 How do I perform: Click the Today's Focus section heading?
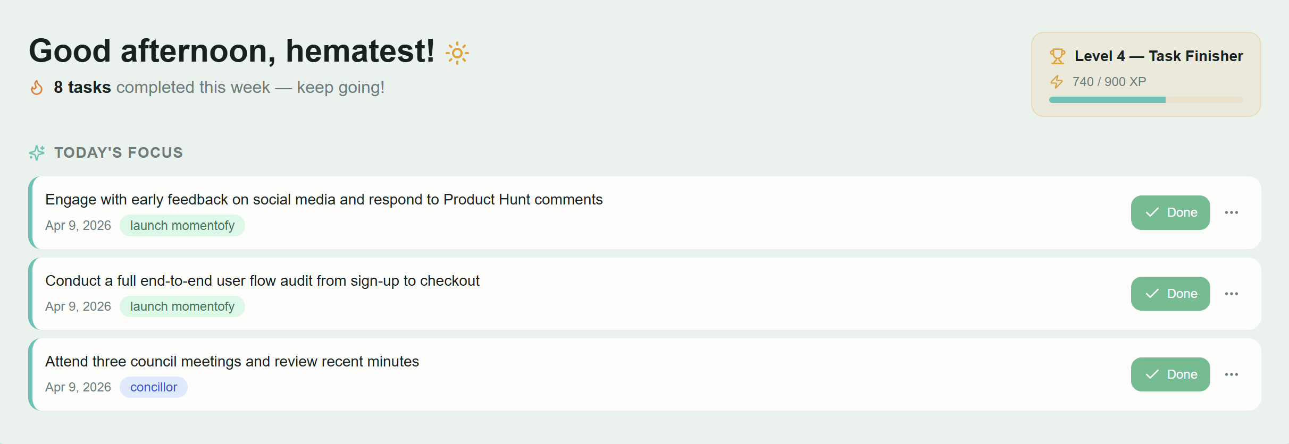click(x=118, y=153)
